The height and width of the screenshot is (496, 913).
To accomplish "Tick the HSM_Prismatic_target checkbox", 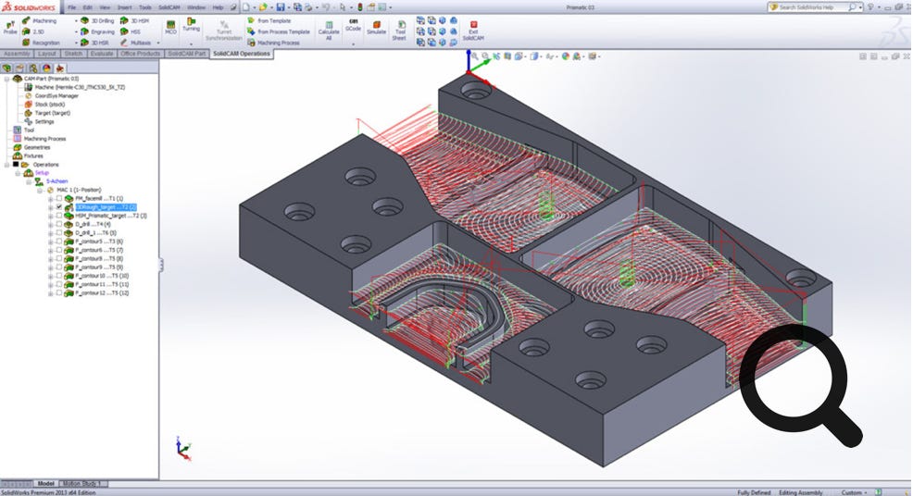I will 59,216.
